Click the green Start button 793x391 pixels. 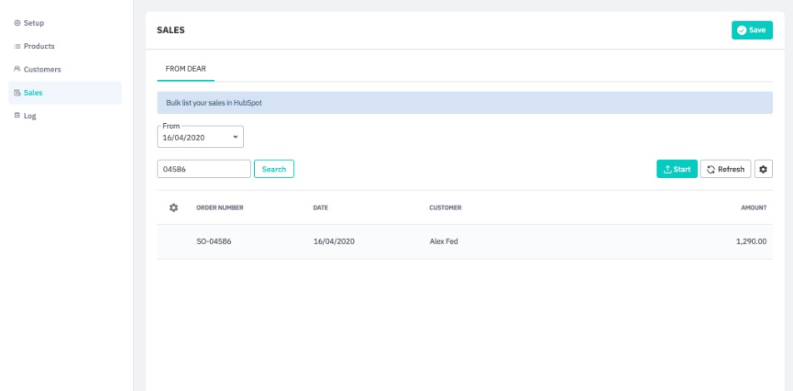click(676, 169)
